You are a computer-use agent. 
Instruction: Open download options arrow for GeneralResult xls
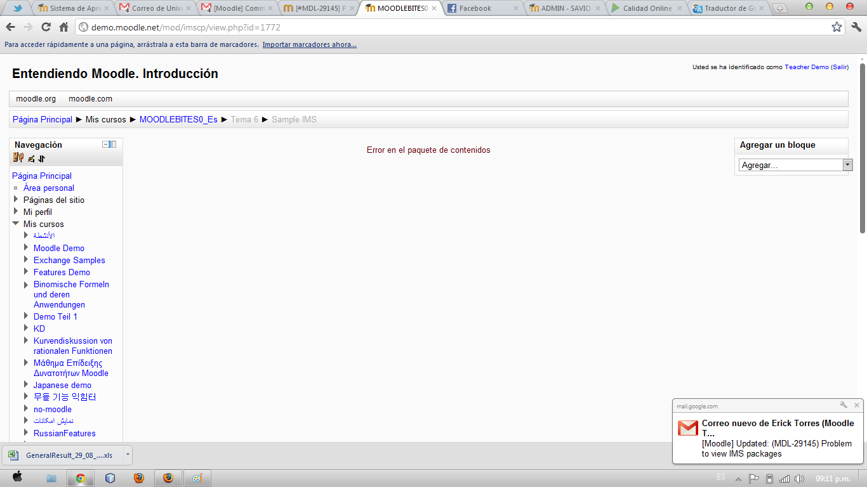click(128, 455)
